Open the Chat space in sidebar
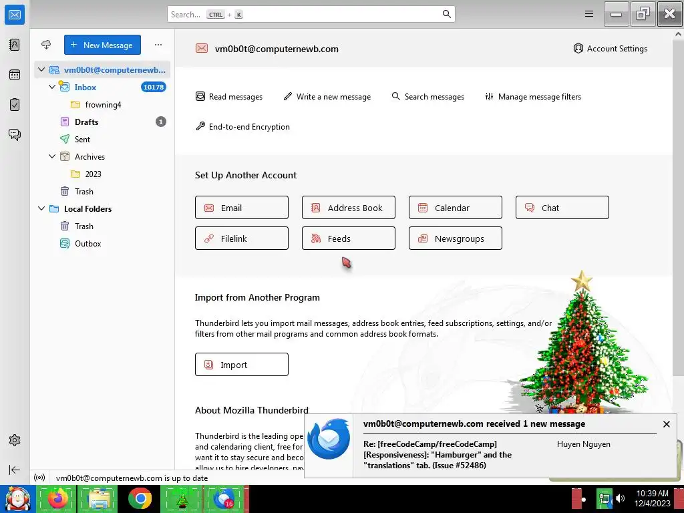The image size is (684, 513). [x=15, y=134]
